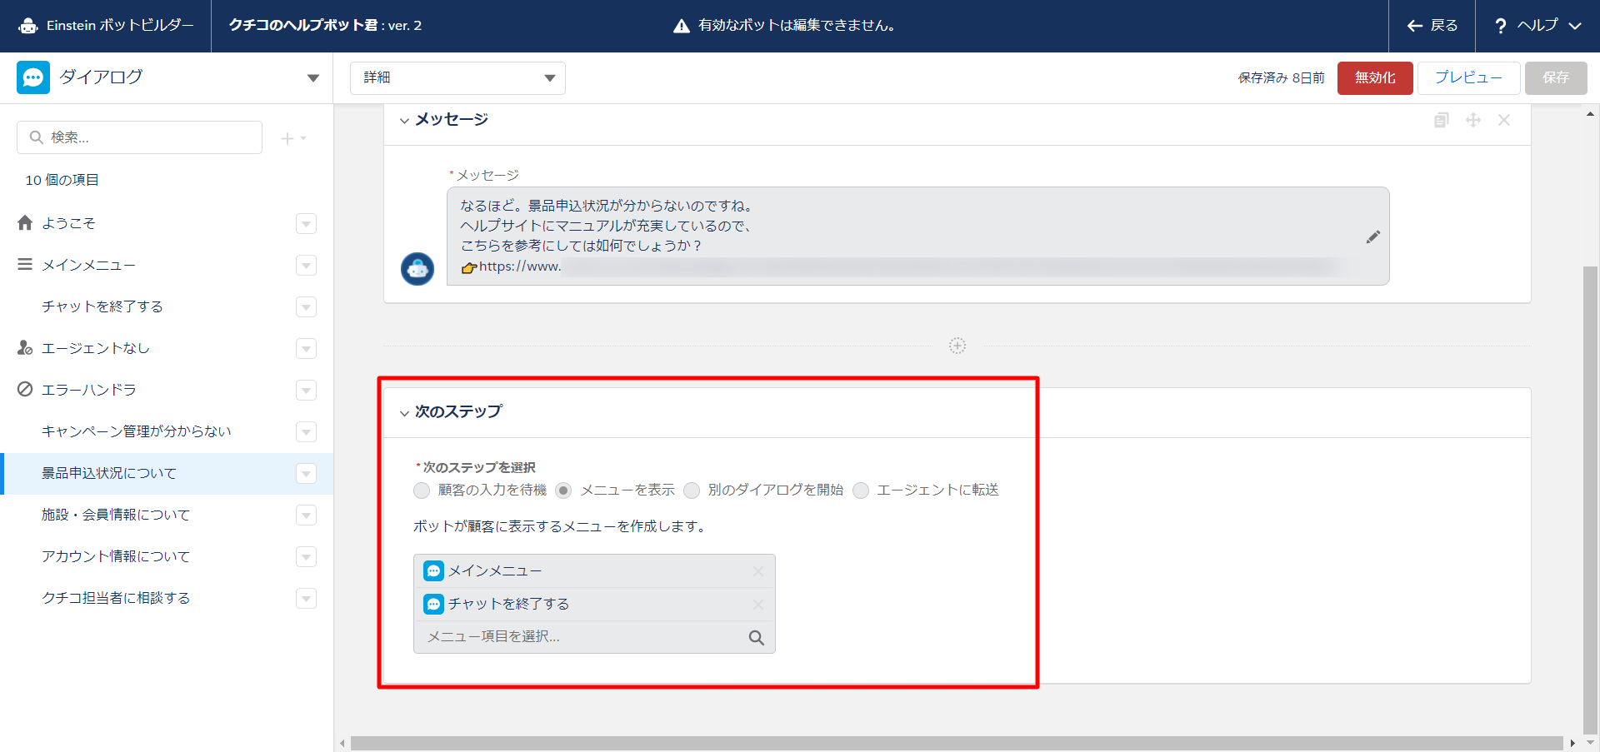Click the プレビュー button
Image resolution: width=1600 pixels, height=752 pixels.
(1467, 78)
